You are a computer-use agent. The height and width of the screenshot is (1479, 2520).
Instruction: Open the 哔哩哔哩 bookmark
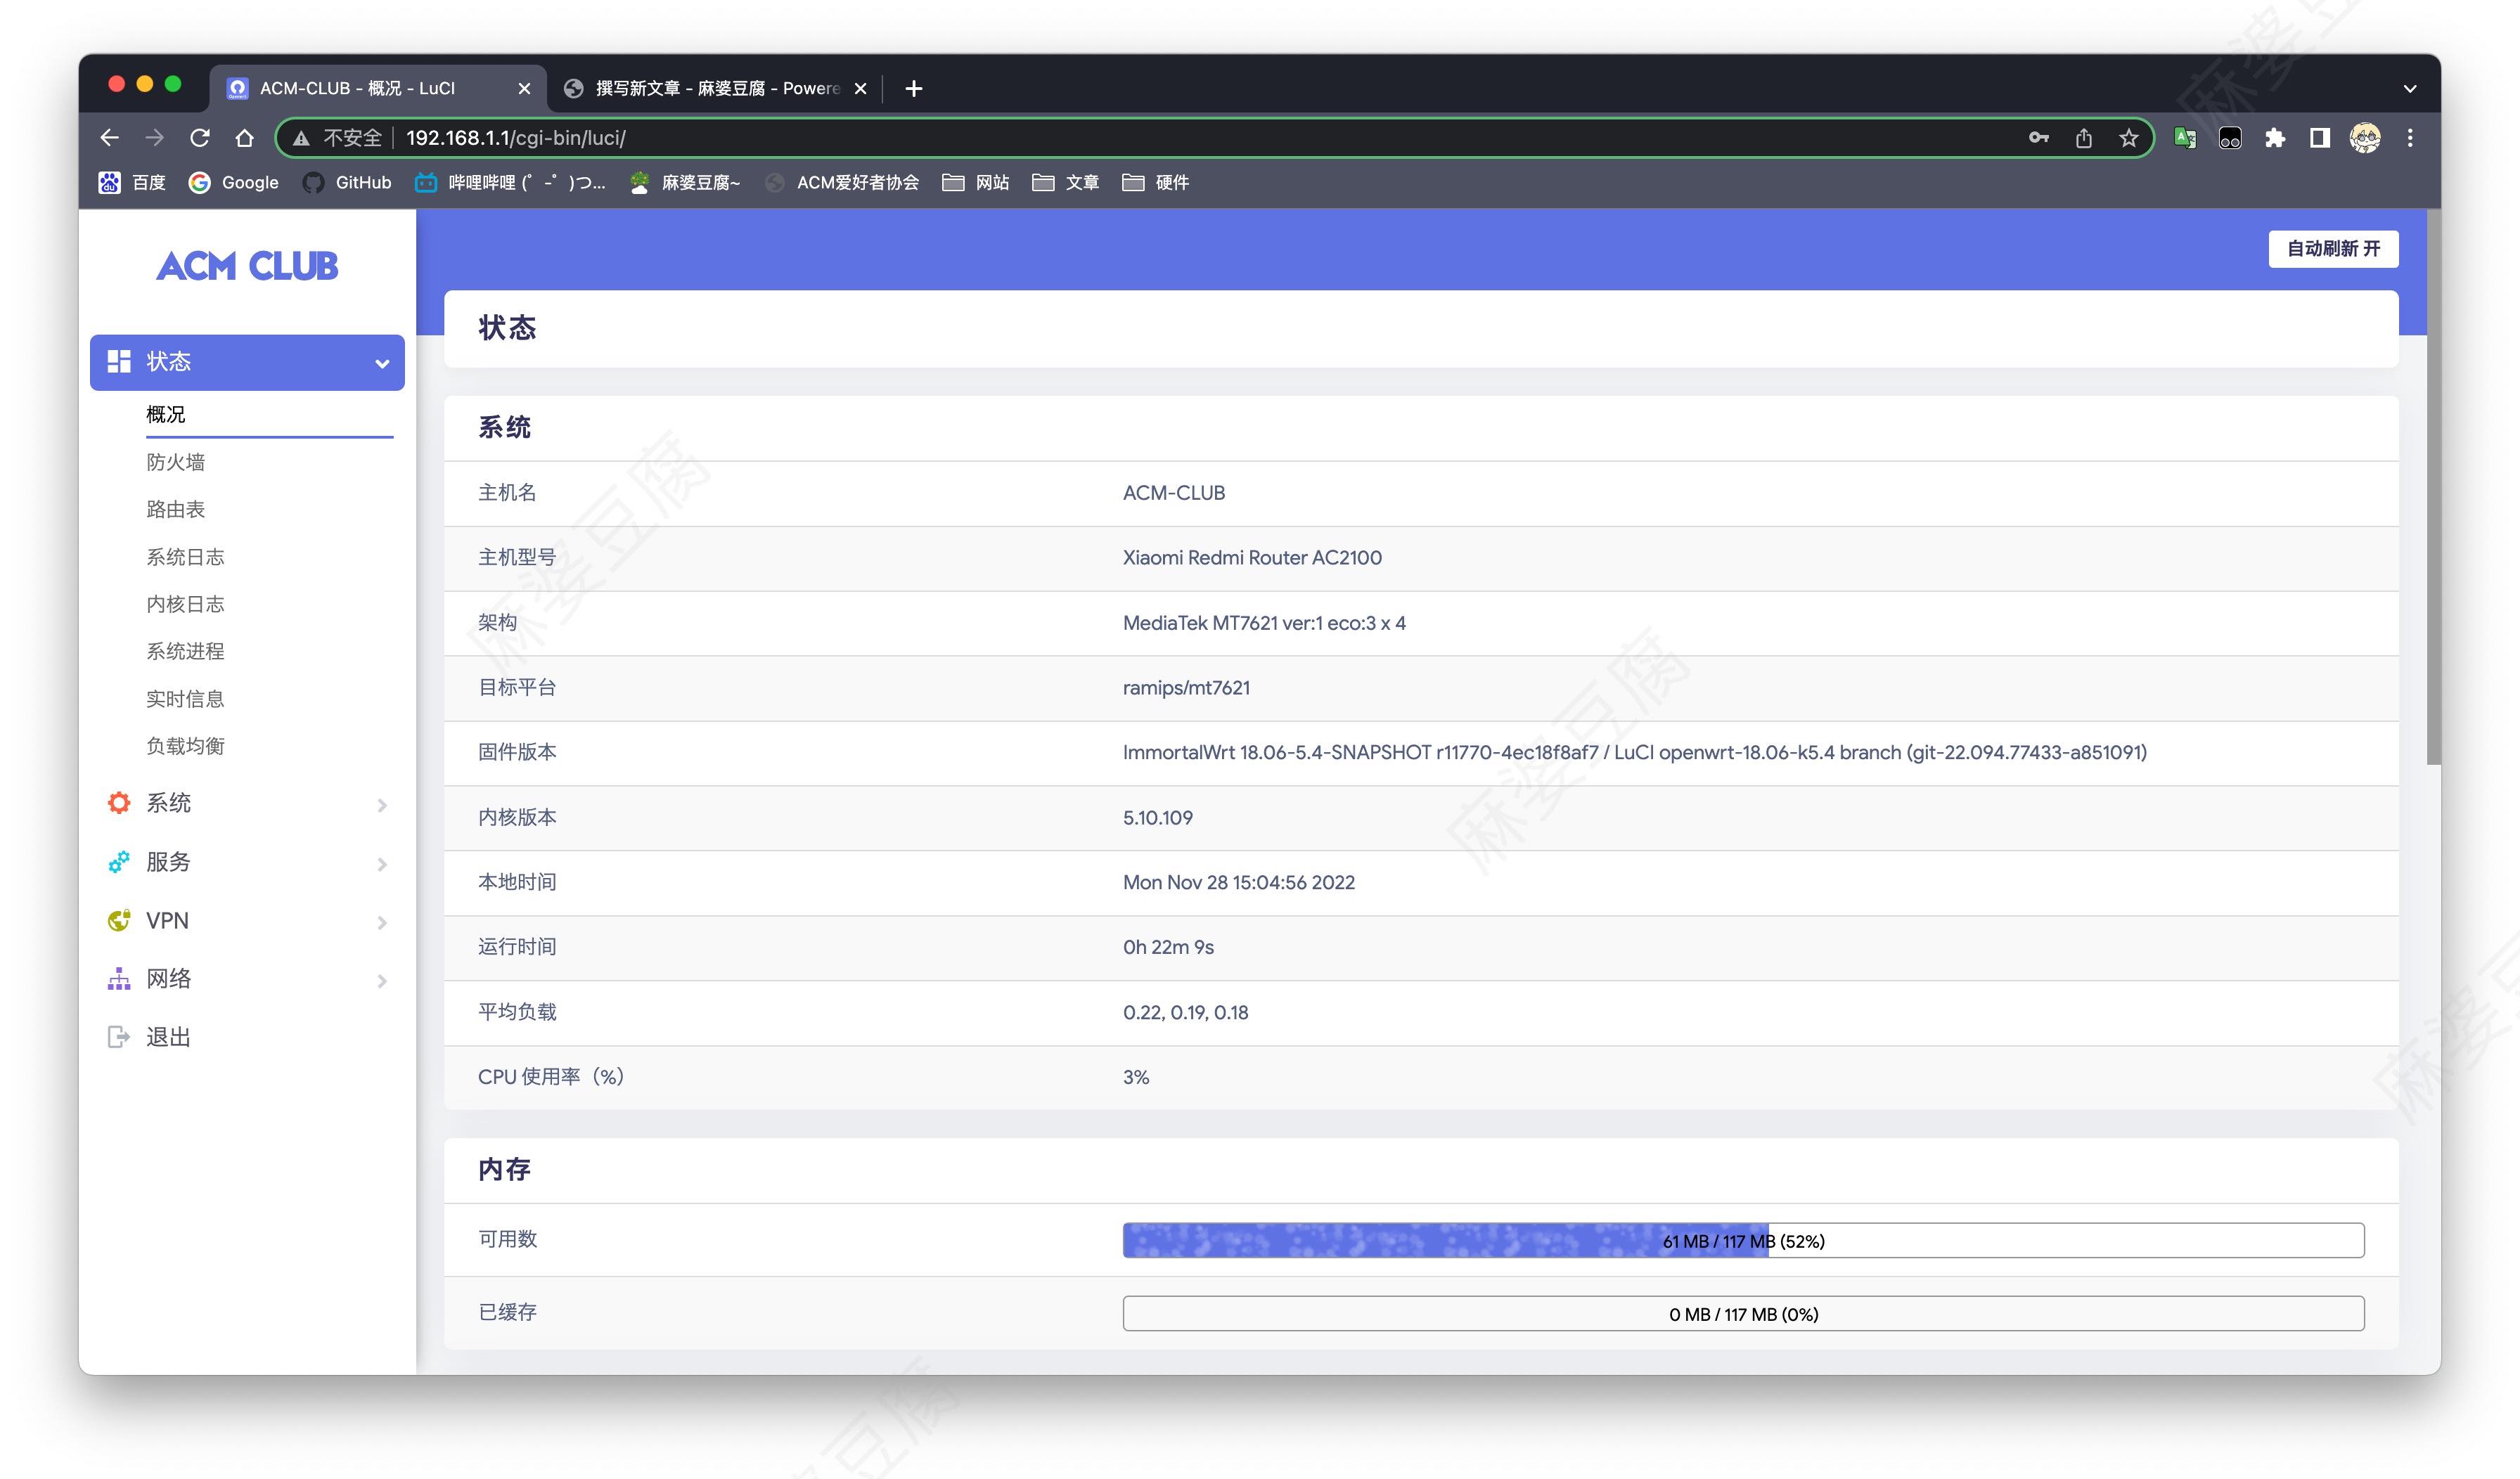tap(510, 182)
